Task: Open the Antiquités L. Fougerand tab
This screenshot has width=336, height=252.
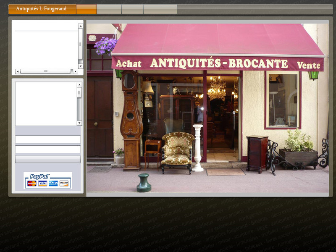Action: click(x=42, y=9)
